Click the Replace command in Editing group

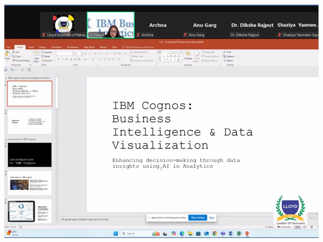coord(229,56)
